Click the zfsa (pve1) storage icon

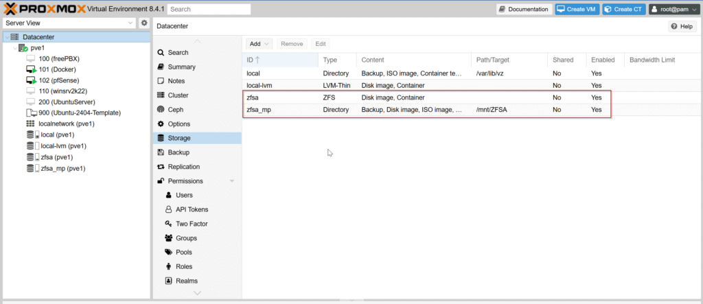[33, 157]
